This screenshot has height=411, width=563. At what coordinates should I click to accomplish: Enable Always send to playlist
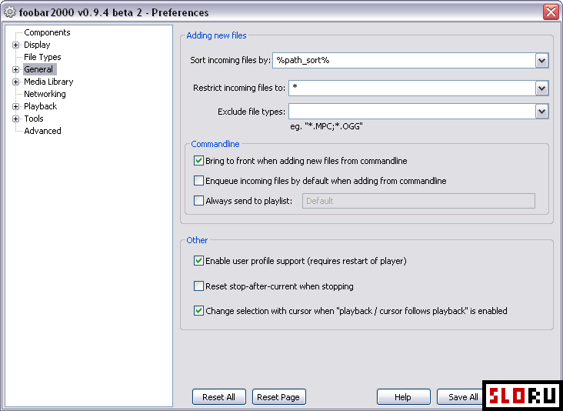click(198, 200)
